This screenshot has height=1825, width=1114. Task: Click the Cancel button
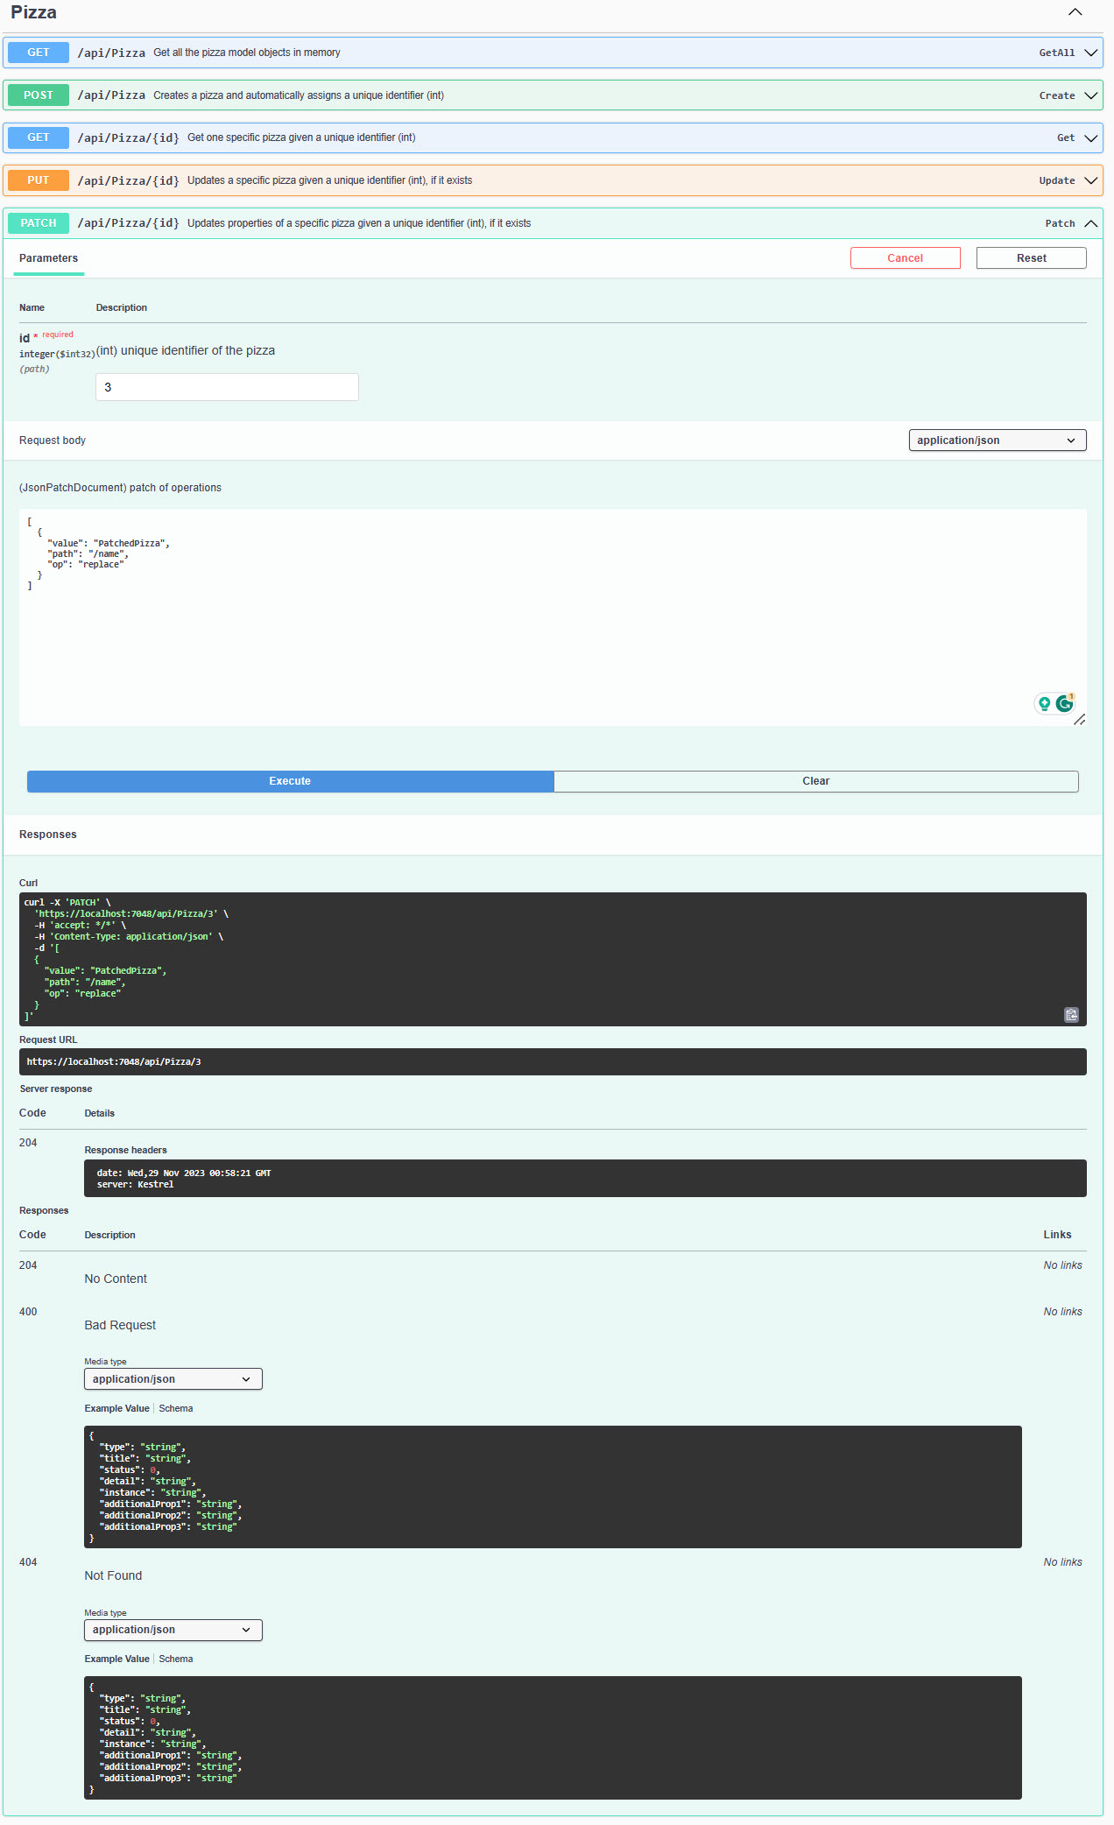pyautogui.click(x=905, y=258)
